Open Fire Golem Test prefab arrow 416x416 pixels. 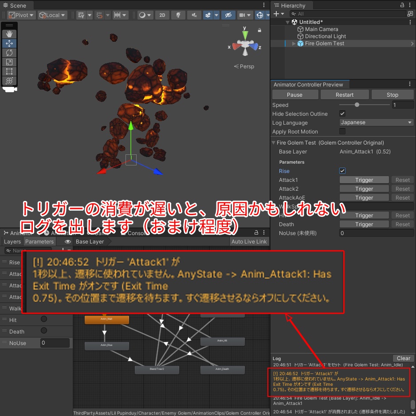point(412,43)
